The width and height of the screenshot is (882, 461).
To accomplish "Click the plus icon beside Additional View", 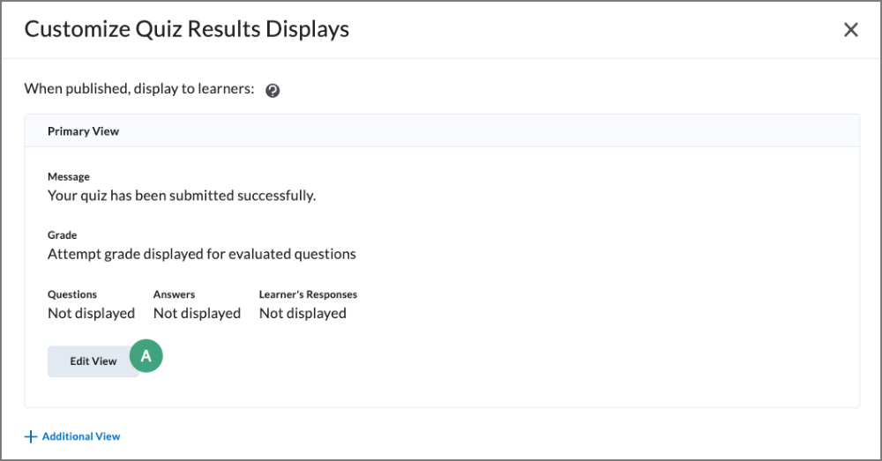I will pyautogui.click(x=31, y=436).
